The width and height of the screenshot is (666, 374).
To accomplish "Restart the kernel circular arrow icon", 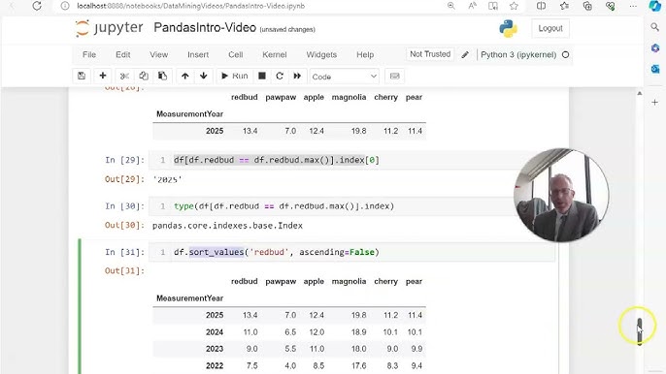I will click(280, 76).
